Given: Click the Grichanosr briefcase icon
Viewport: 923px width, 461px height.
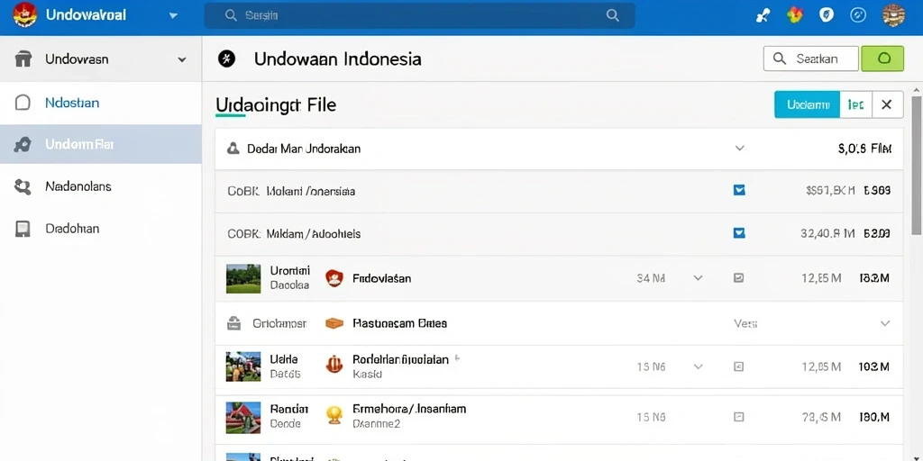Looking at the screenshot, I should coord(233,323).
